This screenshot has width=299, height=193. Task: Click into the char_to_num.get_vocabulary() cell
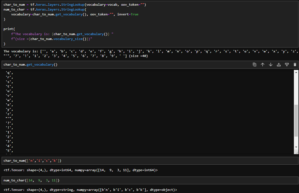coord(30,65)
